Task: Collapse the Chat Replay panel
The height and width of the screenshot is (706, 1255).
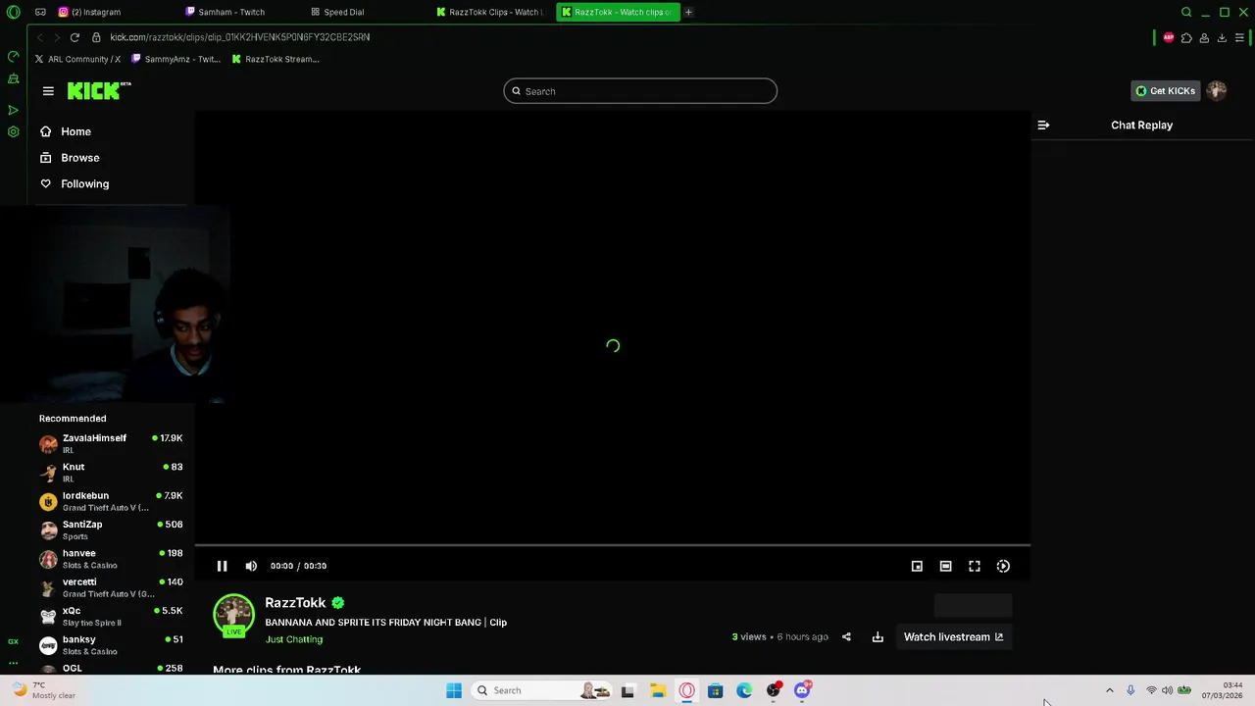Action: coord(1043,126)
